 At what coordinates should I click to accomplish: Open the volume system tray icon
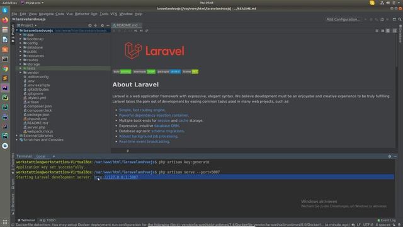[388, 3]
